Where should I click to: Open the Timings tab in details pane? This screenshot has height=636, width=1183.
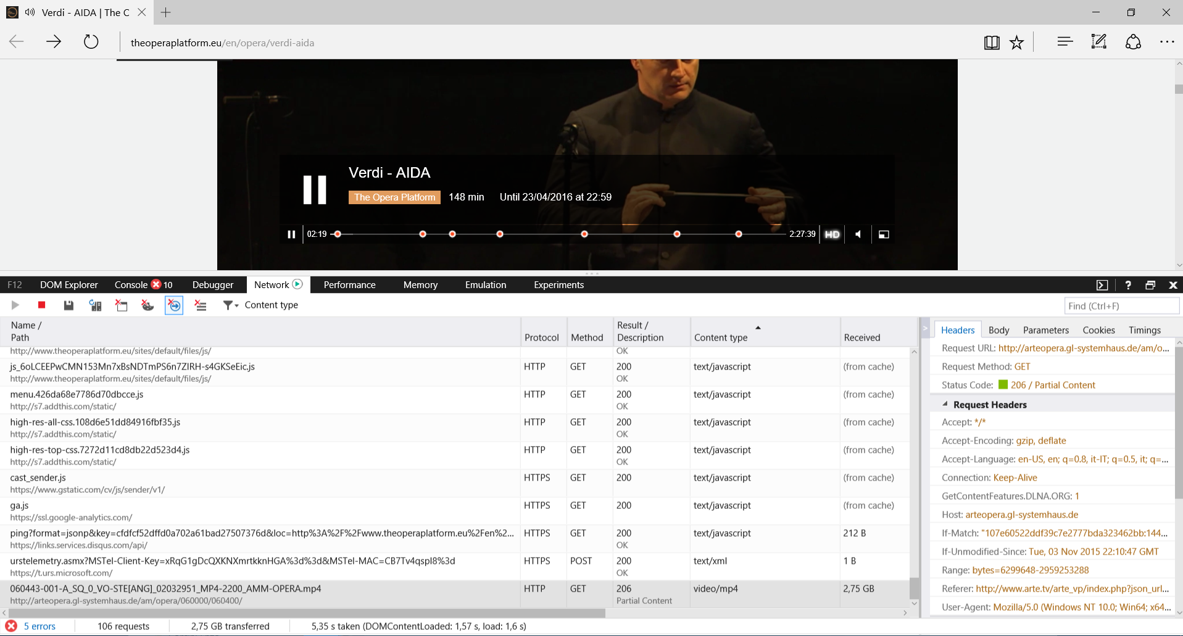[x=1144, y=330]
